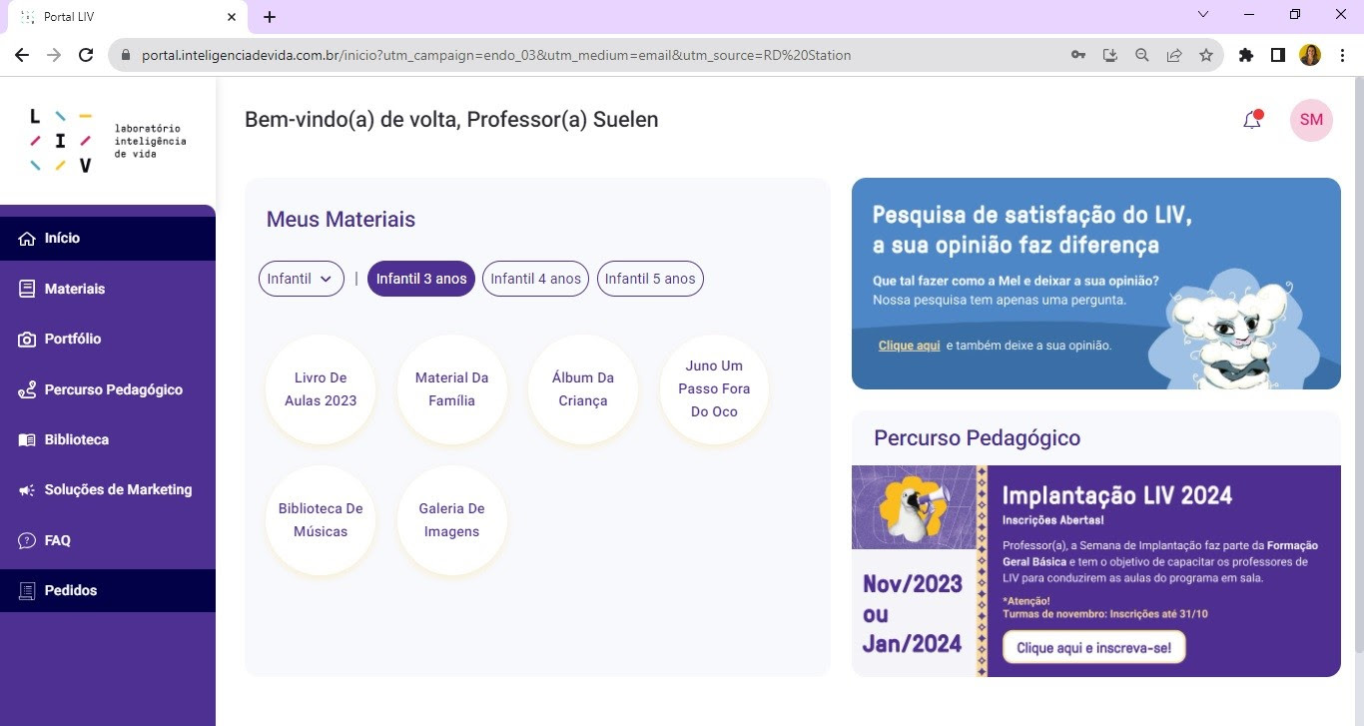The width and height of the screenshot is (1364, 726).
Task: Click the Bem-vindo(a) de volta greeting
Action: tap(451, 120)
